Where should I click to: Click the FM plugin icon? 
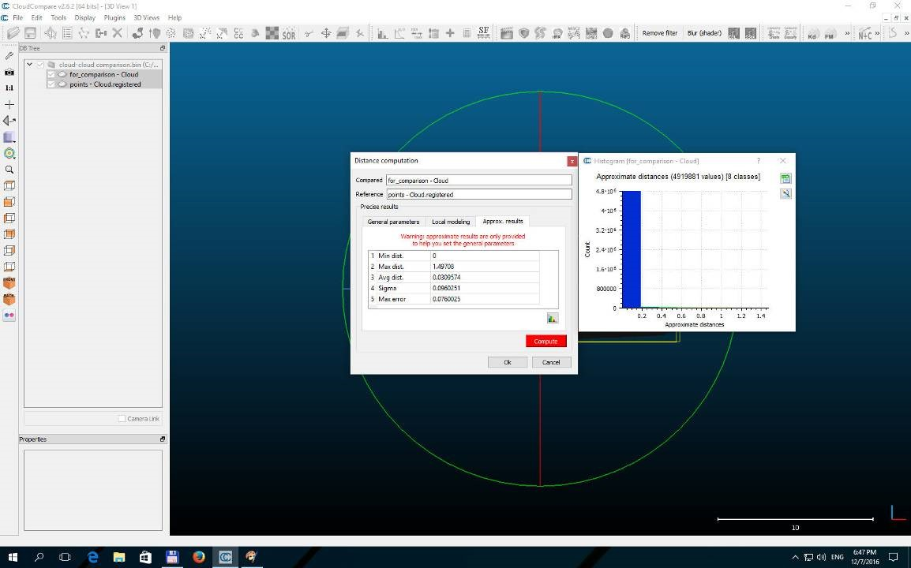pos(829,33)
